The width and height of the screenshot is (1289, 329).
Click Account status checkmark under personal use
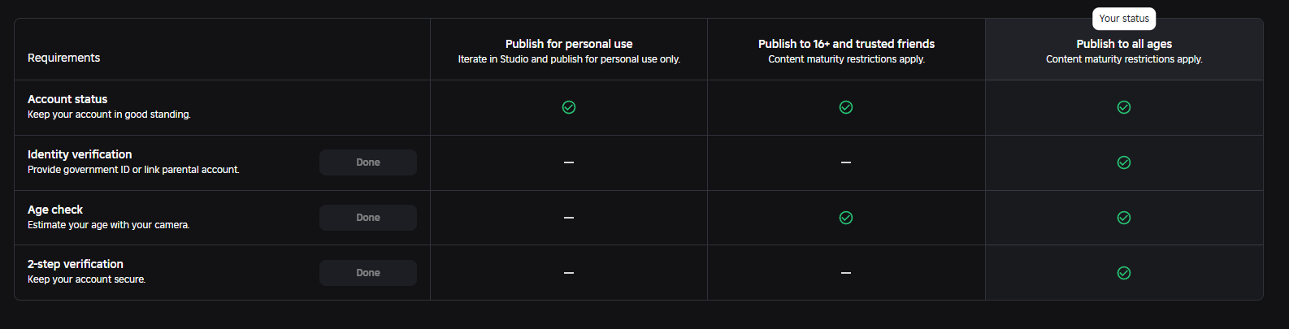[x=569, y=107]
